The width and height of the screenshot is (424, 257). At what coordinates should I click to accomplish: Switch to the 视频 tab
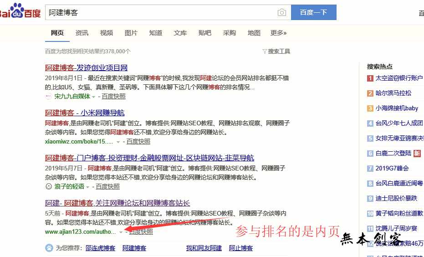tap(107, 33)
